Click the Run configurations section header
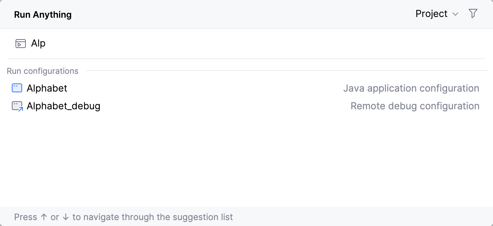 [42, 71]
